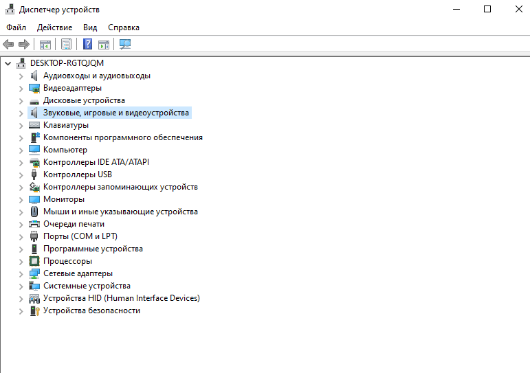Viewport: 530px width, 373px height.
Task: Click the blue Help question-mark icon
Action: [x=87, y=44]
